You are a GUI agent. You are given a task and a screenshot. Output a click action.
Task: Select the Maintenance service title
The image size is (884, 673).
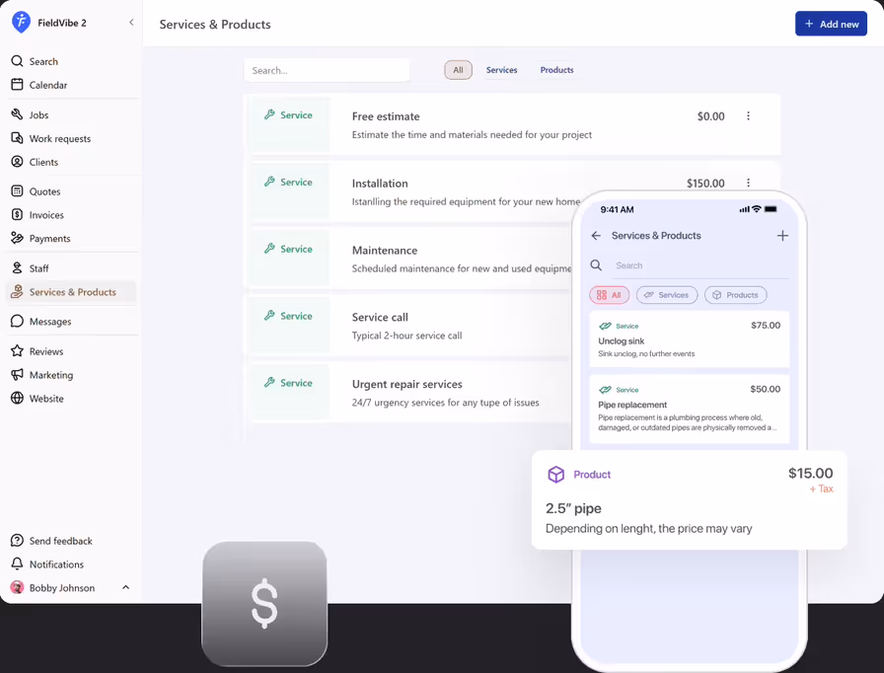point(385,251)
